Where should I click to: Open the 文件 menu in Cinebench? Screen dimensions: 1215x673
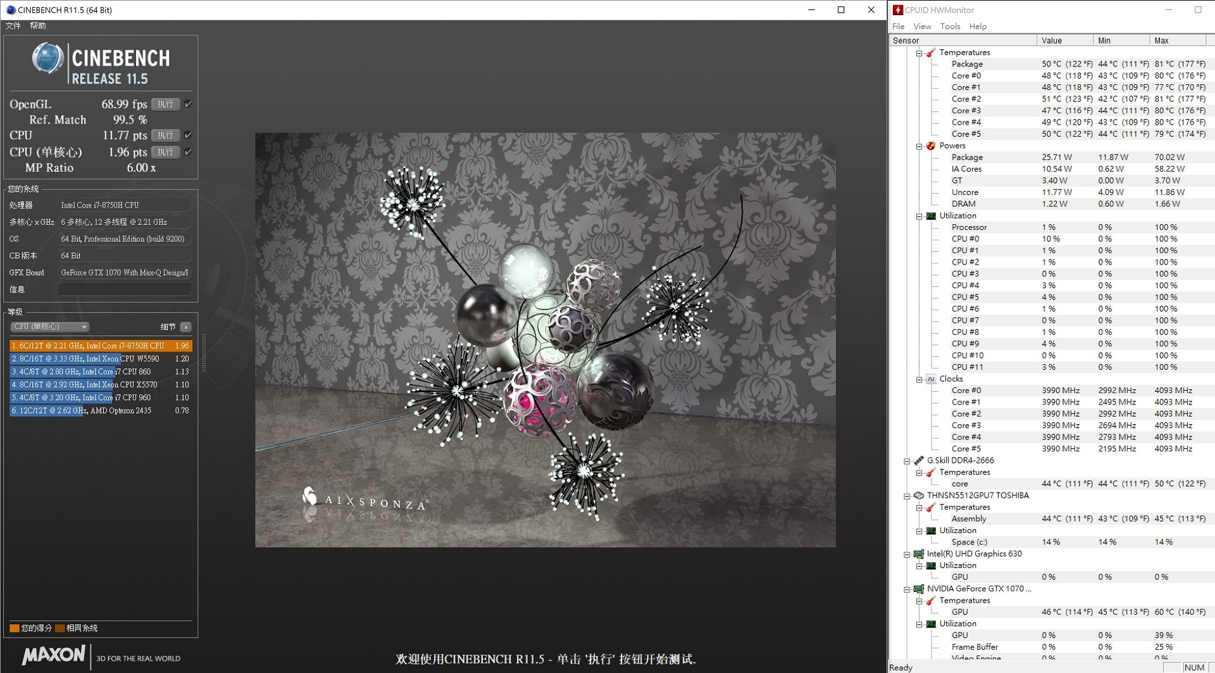[13, 26]
